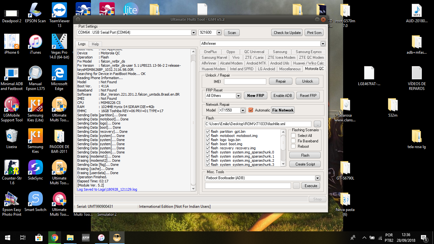
Task: Select the AUD-20180 MP3 file icon
Action: [x=417, y=14]
